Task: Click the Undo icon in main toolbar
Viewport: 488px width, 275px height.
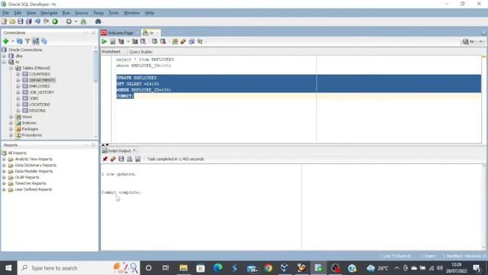Action: (x=37, y=21)
